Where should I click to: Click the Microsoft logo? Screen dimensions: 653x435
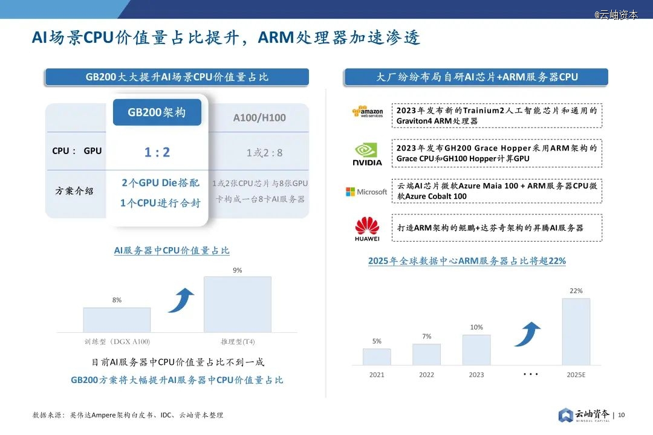coord(366,192)
